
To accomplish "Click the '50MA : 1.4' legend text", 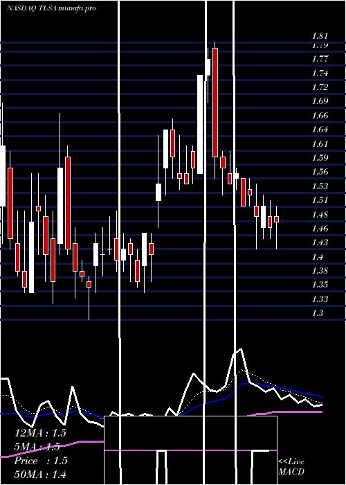I will (40, 474).
